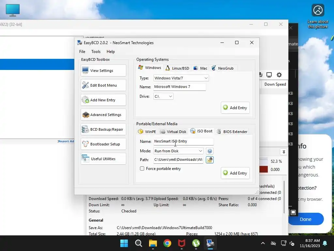The image size is (334, 251).
Task: Click the Name field Microsoft Windows 7
Action: point(180,87)
